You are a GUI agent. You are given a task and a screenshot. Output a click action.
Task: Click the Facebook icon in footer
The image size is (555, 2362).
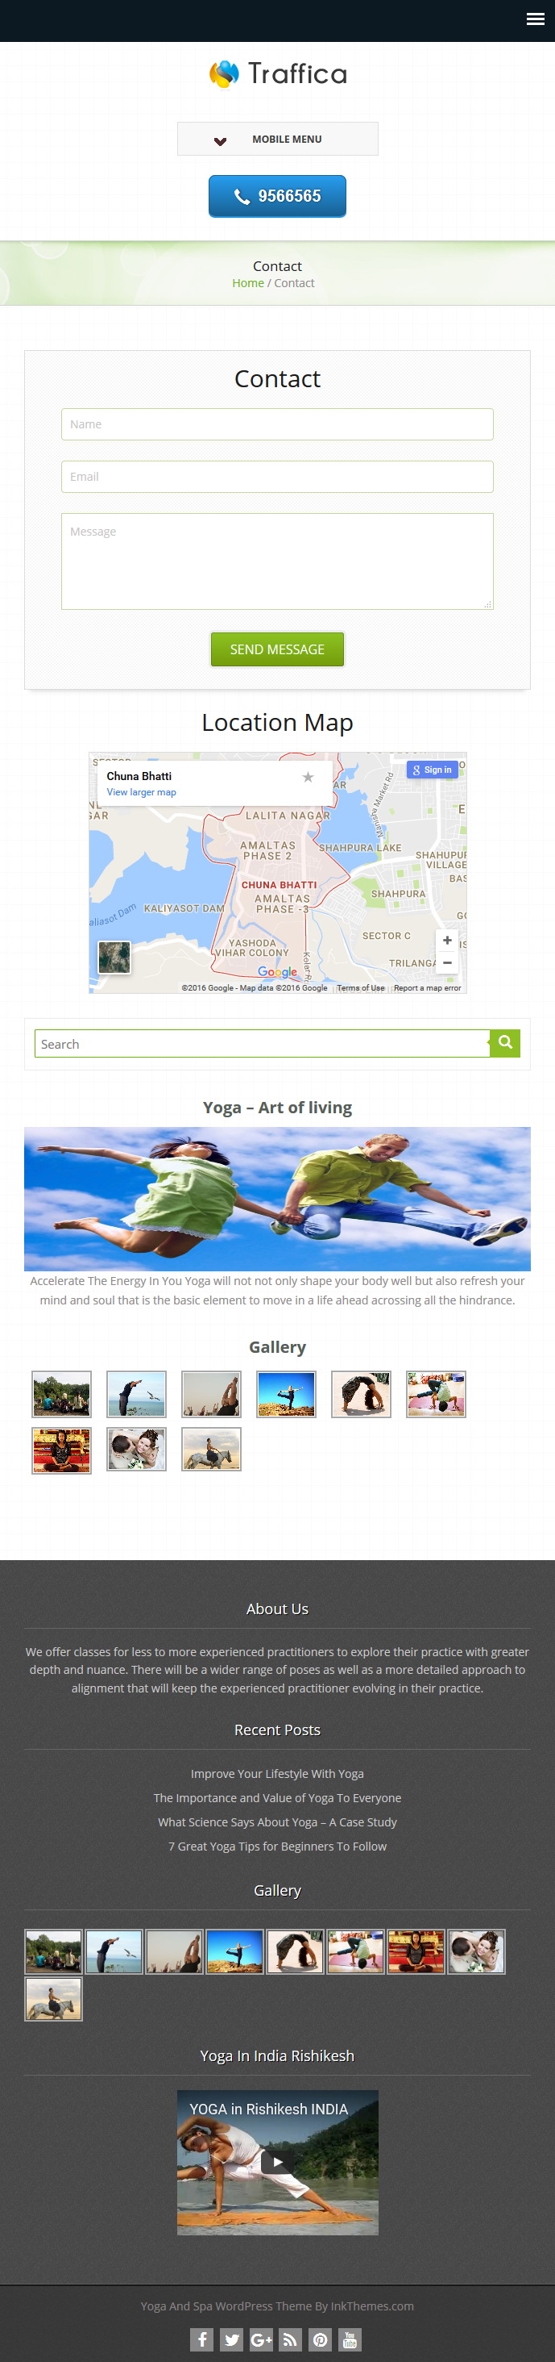(x=202, y=2339)
